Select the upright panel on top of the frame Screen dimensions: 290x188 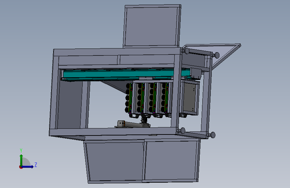(152, 26)
